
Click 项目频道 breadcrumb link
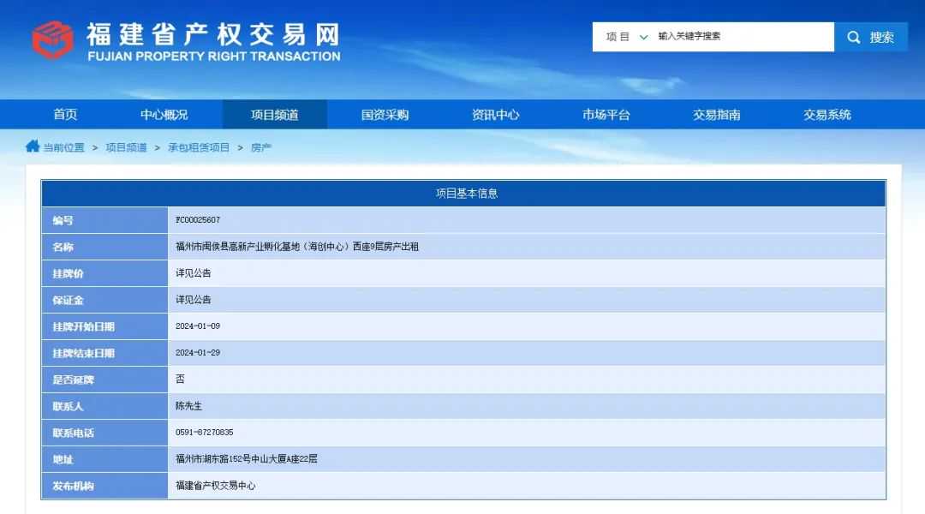point(126,147)
